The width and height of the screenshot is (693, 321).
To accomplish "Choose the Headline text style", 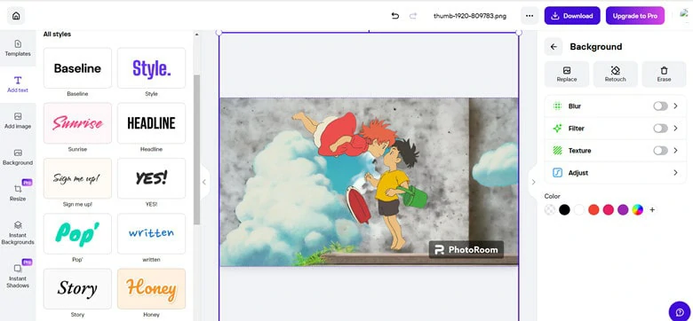I will point(151,123).
